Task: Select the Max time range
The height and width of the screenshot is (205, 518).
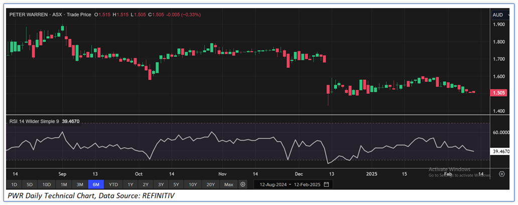Action: 228,184
